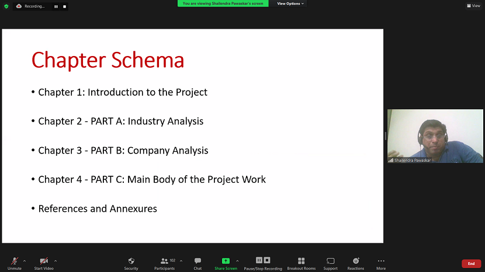Expand the video options arrow beside Start Video
This screenshot has height=272, width=485.
(x=56, y=261)
